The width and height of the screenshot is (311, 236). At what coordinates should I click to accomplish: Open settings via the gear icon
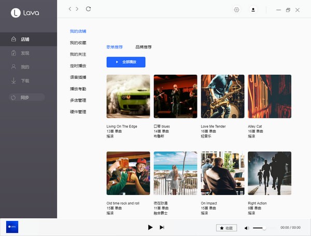pyautogui.click(x=237, y=10)
